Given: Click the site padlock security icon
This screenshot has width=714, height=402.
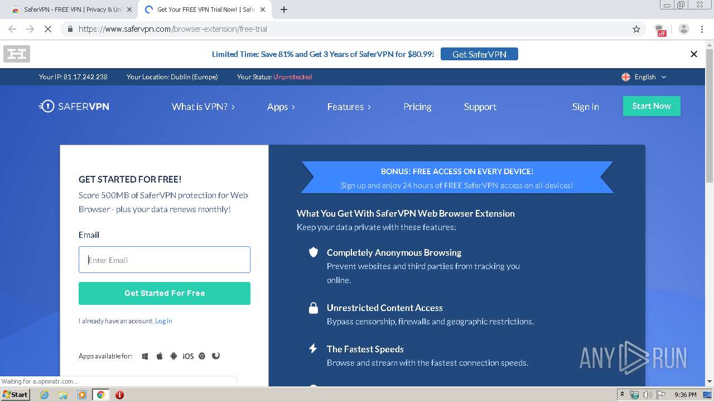Looking at the screenshot, I should [70, 29].
